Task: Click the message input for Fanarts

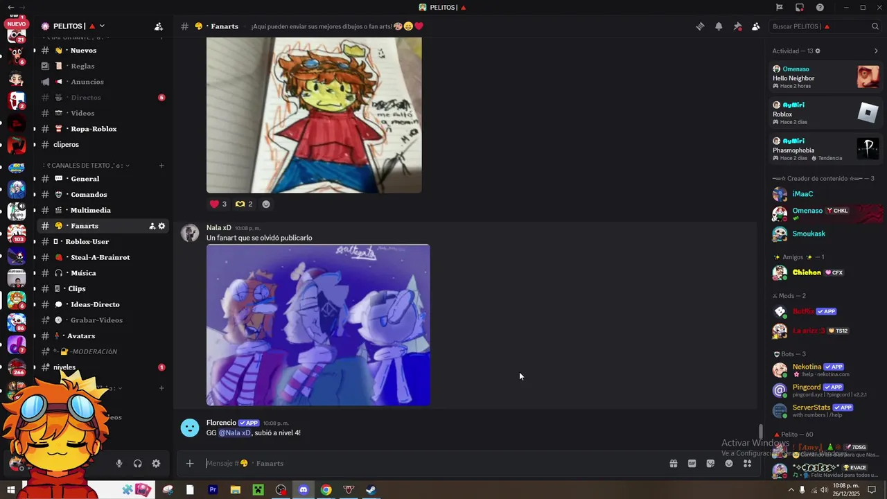Action: tap(430, 463)
